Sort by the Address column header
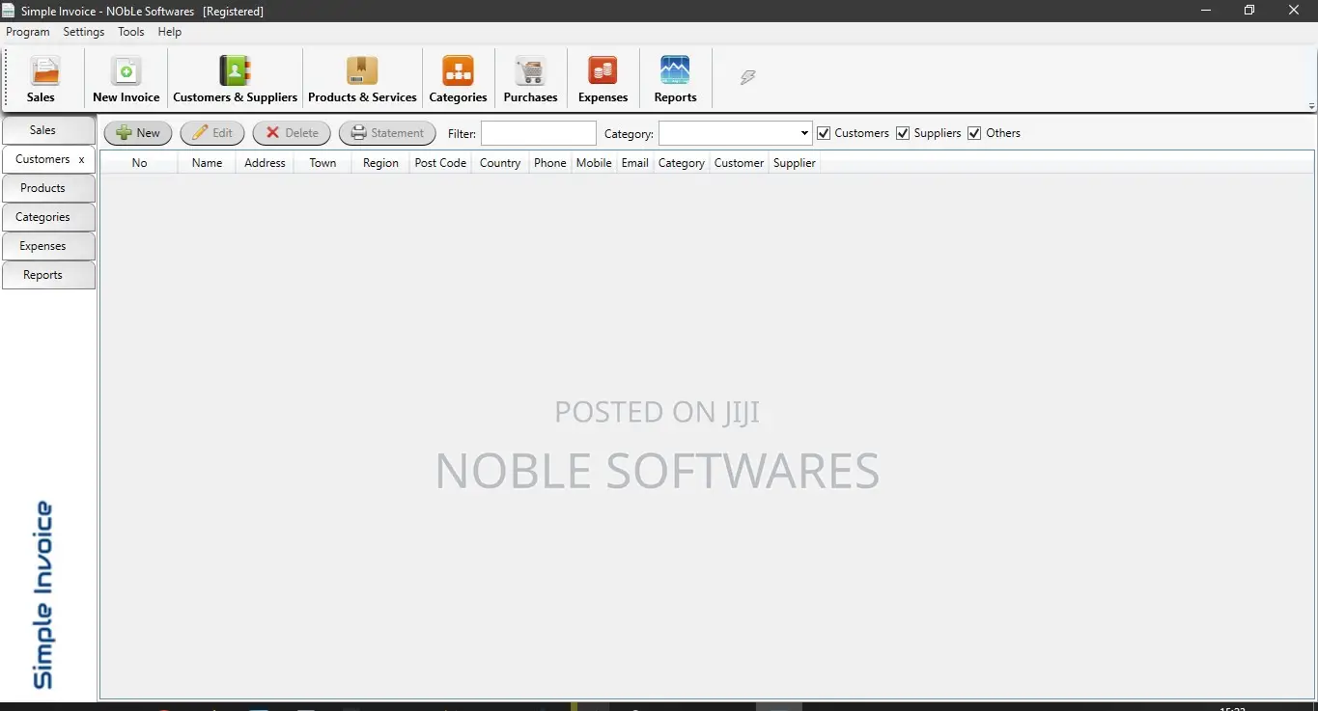 click(265, 163)
